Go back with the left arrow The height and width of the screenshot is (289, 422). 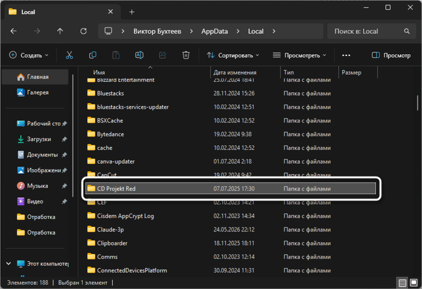(x=14, y=31)
